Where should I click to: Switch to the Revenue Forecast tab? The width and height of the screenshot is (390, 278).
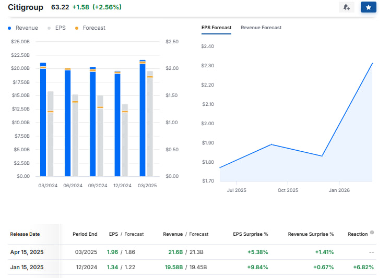261,28
